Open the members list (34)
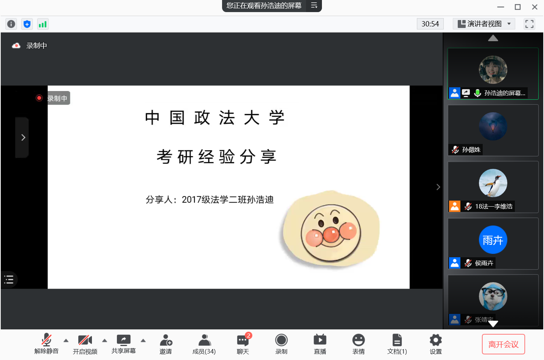Screen dimensions: 544x360 204,344
